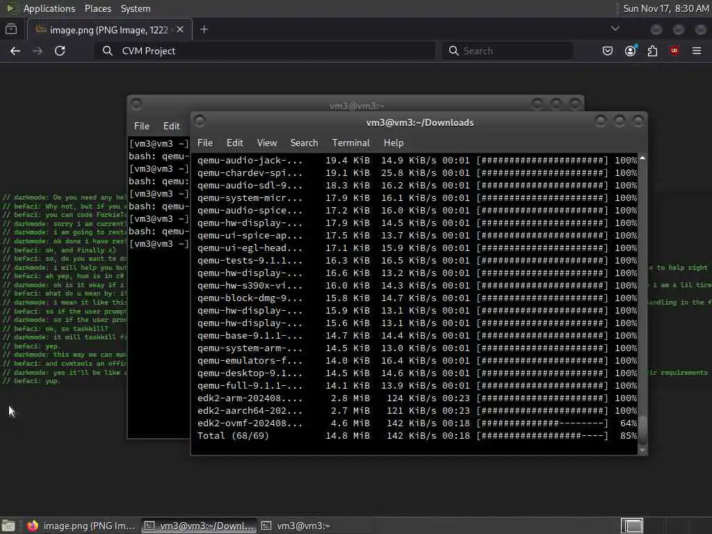Click the Downloads terminal scrollbar up arrow
This screenshot has width=712, height=534.
(x=642, y=158)
